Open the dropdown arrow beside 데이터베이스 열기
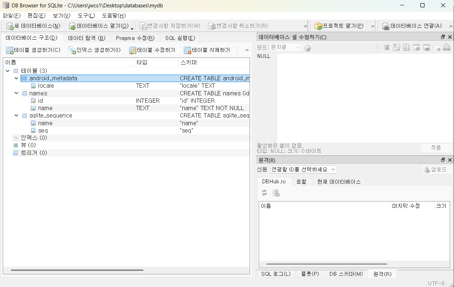The height and width of the screenshot is (287, 454). 132,28
